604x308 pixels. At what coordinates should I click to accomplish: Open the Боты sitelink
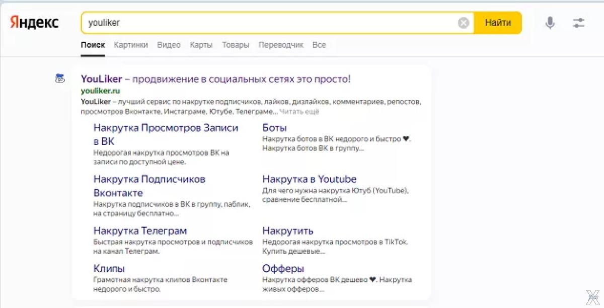(x=275, y=128)
